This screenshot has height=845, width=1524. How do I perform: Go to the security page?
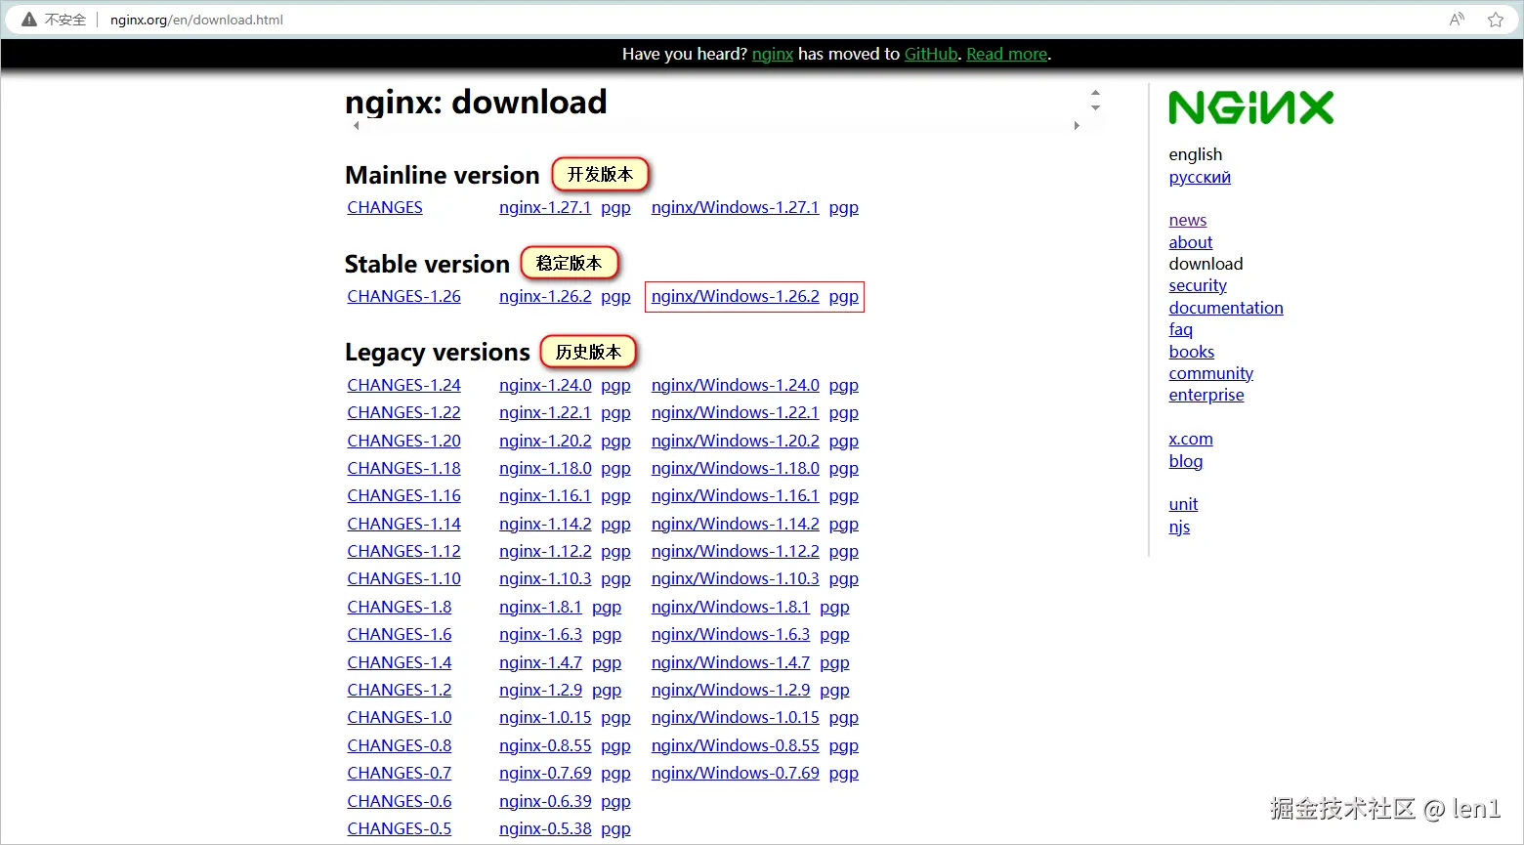point(1198,285)
